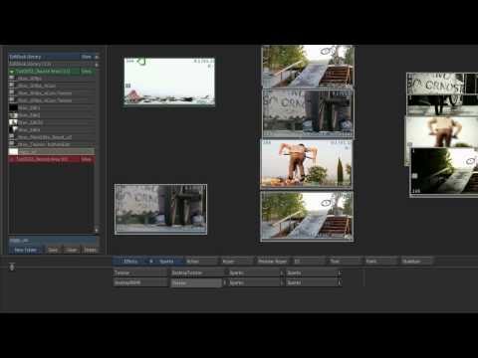Image resolution: width=478 pixels, height=358 pixels.
Task: Click the scroll-down arrow of library list
Action: tap(97, 230)
